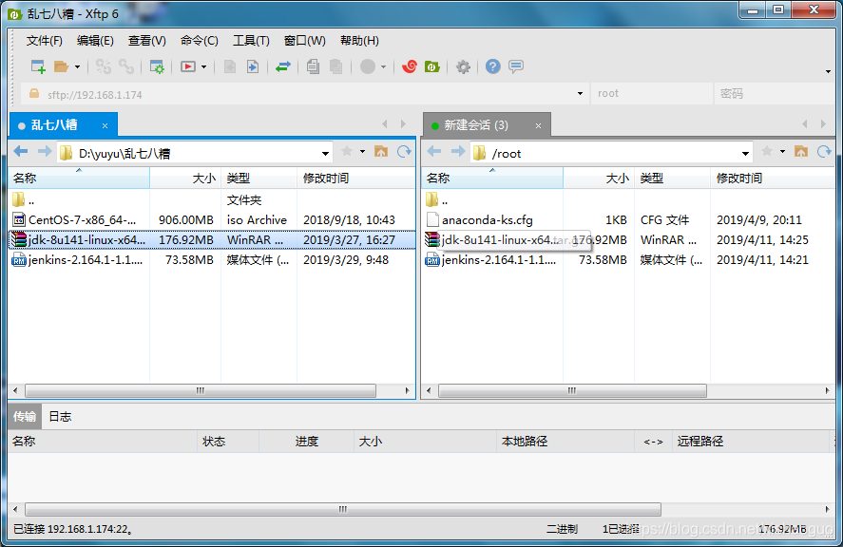The height and width of the screenshot is (547, 843).
Task: Click remote pane horizontal scrollbar
Action: point(572,390)
